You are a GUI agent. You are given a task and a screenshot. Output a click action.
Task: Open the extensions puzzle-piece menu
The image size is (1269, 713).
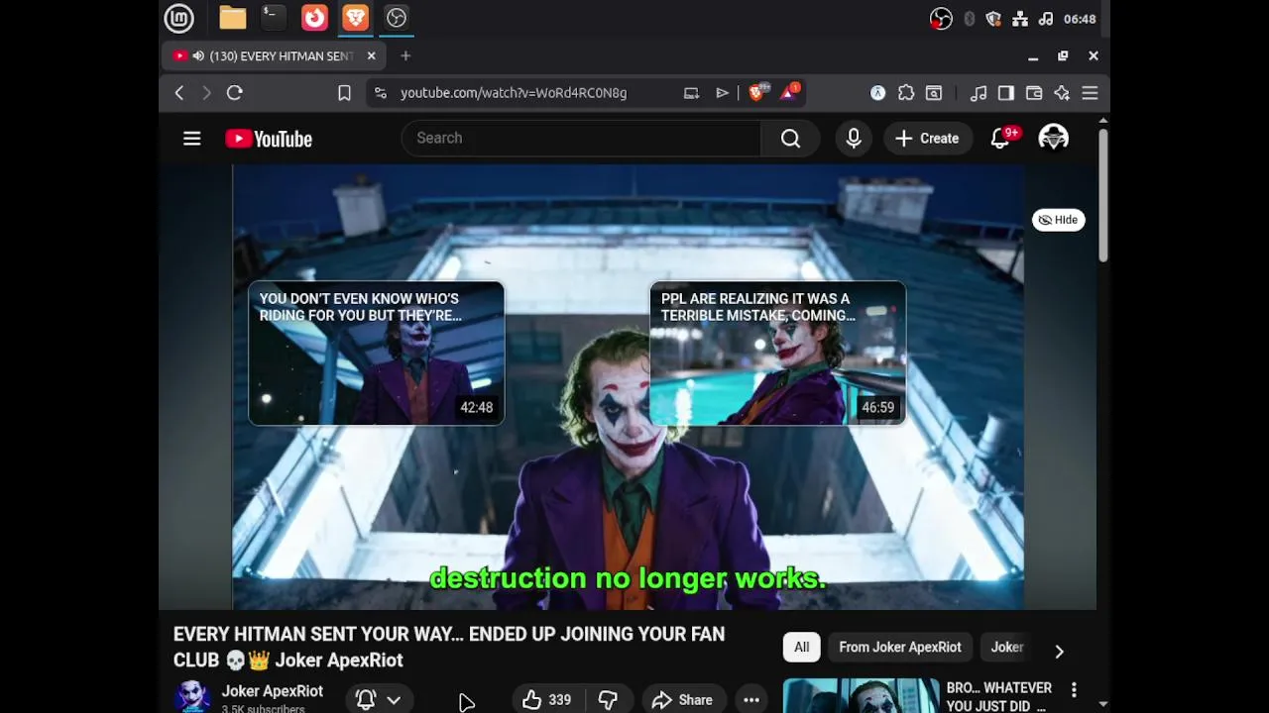pyautogui.click(x=906, y=93)
